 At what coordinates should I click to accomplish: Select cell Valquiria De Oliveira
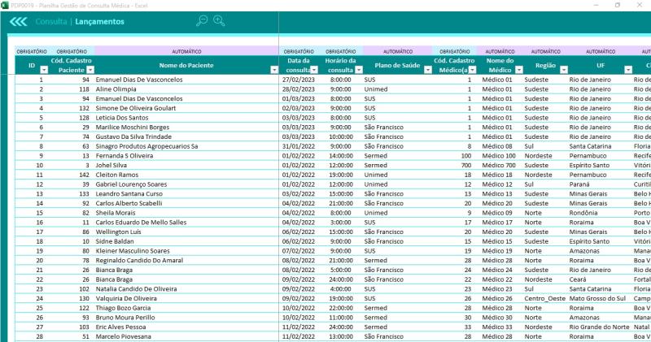coord(186,298)
